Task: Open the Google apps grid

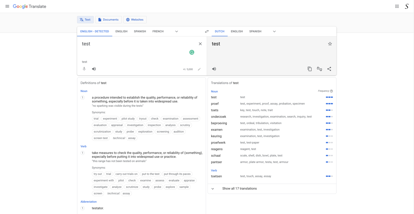Action: pyautogui.click(x=397, y=6)
